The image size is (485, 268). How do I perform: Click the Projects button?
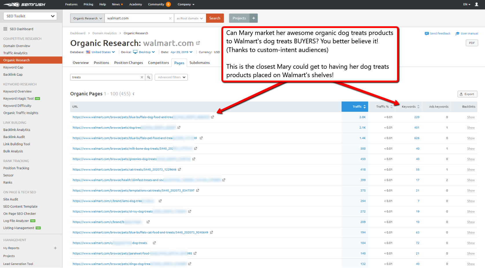tap(239, 18)
